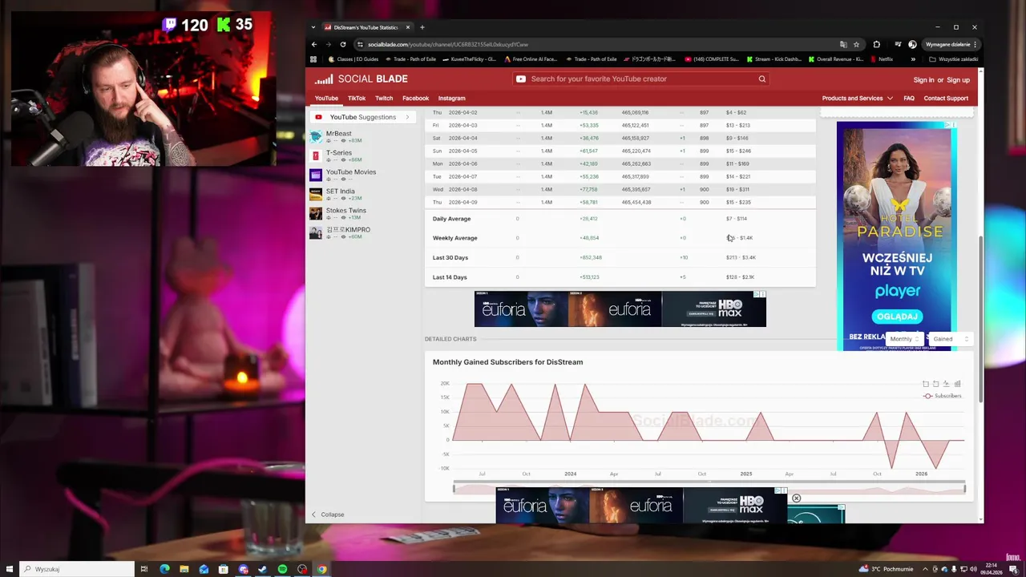Image resolution: width=1026 pixels, height=577 pixels.
Task: Open Contact Support
Action: coord(946,98)
